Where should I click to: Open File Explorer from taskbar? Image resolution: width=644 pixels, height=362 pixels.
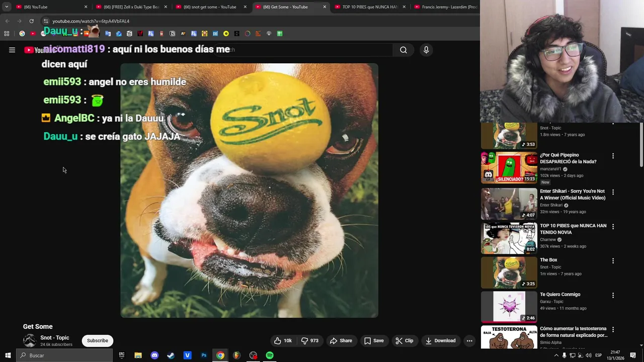138,355
